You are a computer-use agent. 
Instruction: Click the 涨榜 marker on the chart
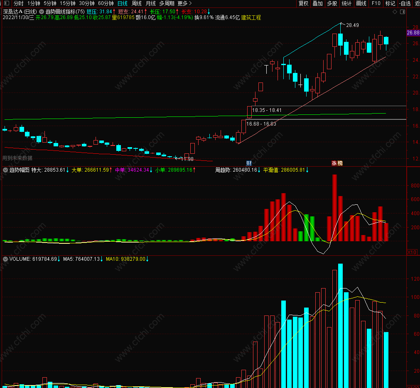point(337,163)
